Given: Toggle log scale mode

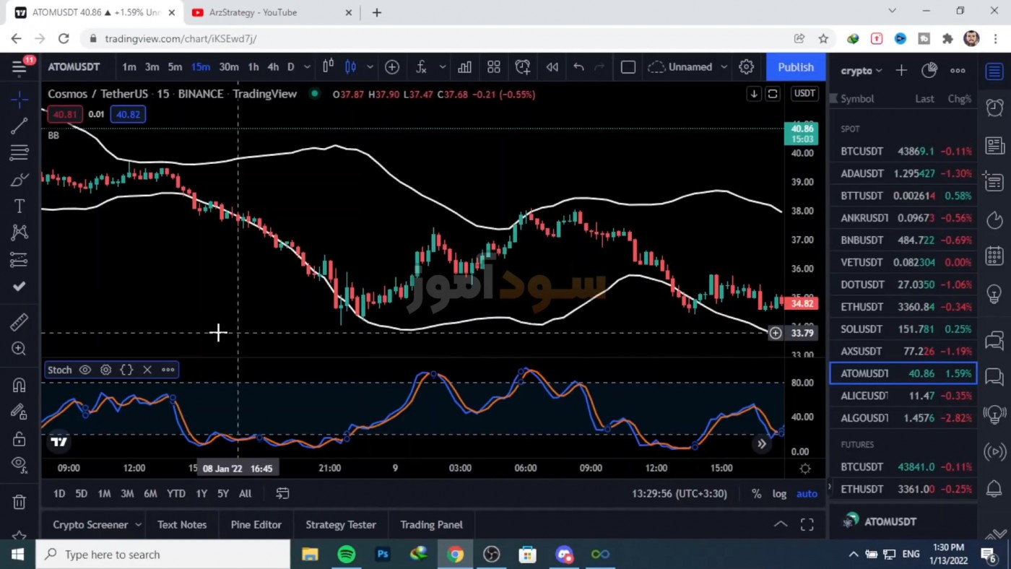Looking at the screenshot, I should [779, 494].
